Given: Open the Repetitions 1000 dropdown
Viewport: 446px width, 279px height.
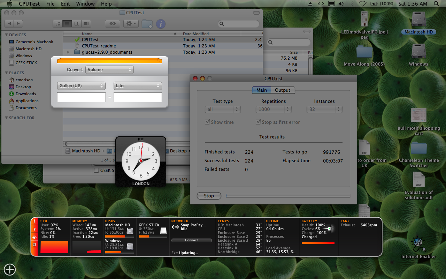Looking at the screenshot, I should coord(274,109).
